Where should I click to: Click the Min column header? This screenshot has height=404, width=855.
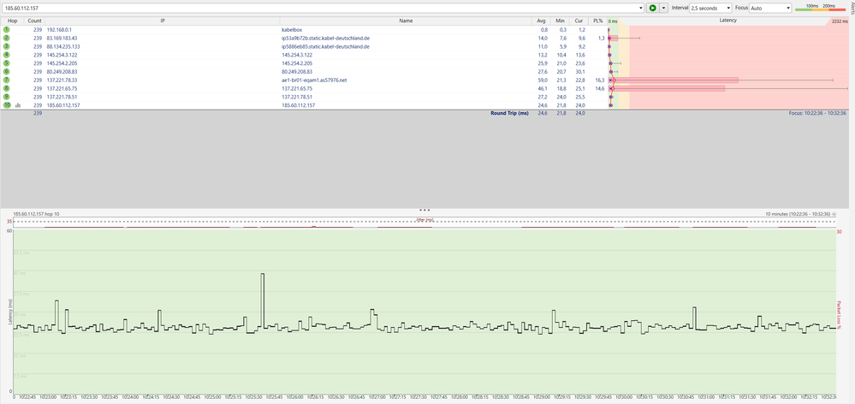[560, 21]
